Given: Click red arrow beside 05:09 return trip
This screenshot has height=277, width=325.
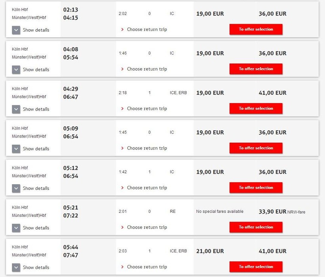Looking at the screenshot, I should (122, 148).
